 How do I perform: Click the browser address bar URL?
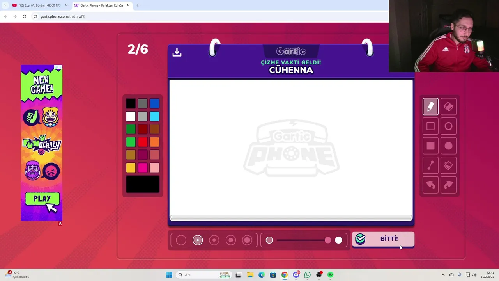[63, 16]
